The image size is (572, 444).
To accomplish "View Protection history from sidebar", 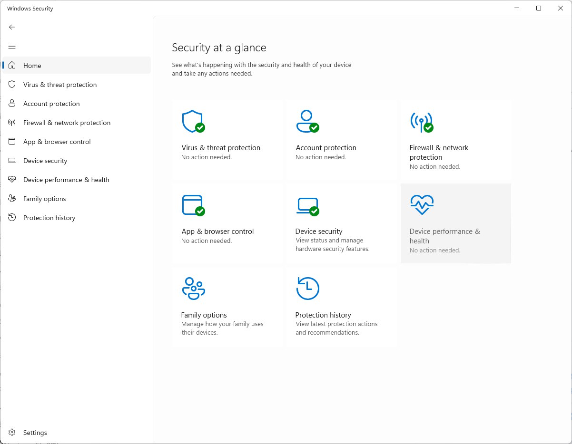I will 77,217.
